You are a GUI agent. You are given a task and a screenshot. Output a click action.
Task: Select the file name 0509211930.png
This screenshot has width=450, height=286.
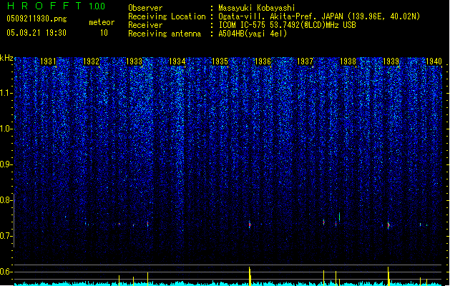pyautogui.click(x=36, y=19)
